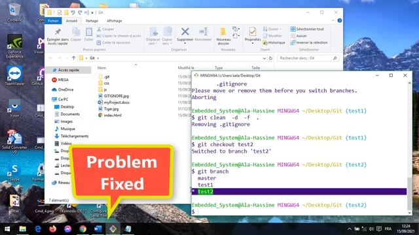Show hidden system tray icons
The height and width of the screenshot is (235, 419).
(349, 229)
